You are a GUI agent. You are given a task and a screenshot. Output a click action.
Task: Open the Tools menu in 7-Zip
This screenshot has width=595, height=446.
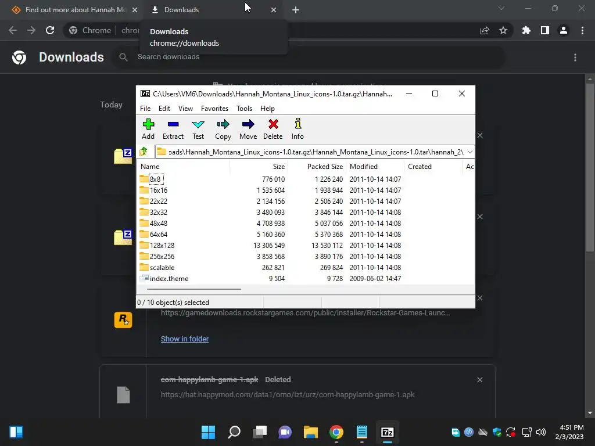[x=245, y=109]
